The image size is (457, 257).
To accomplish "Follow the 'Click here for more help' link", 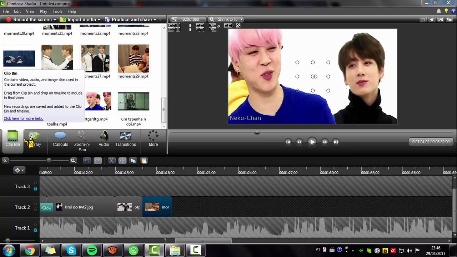I will click(23, 119).
